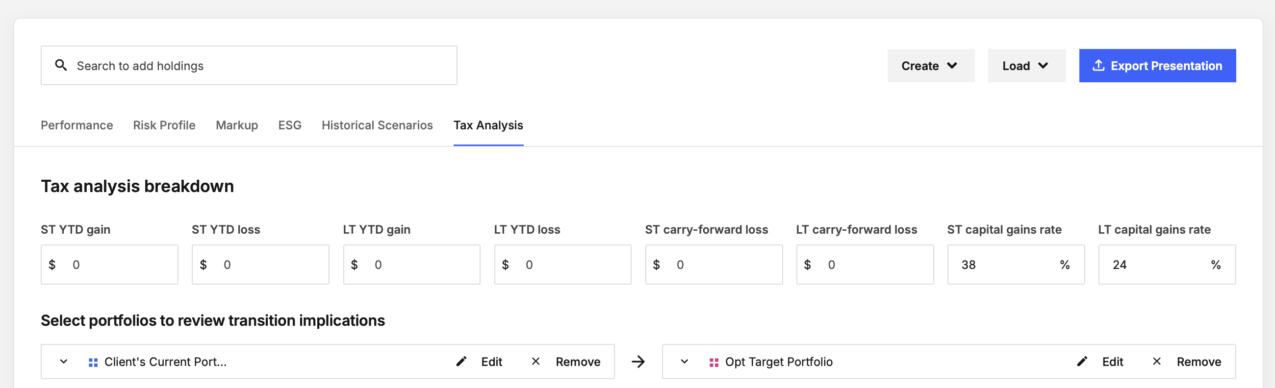The height and width of the screenshot is (388, 1275).
Task: Open the Historical Scenarios tab
Action: point(377,125)
